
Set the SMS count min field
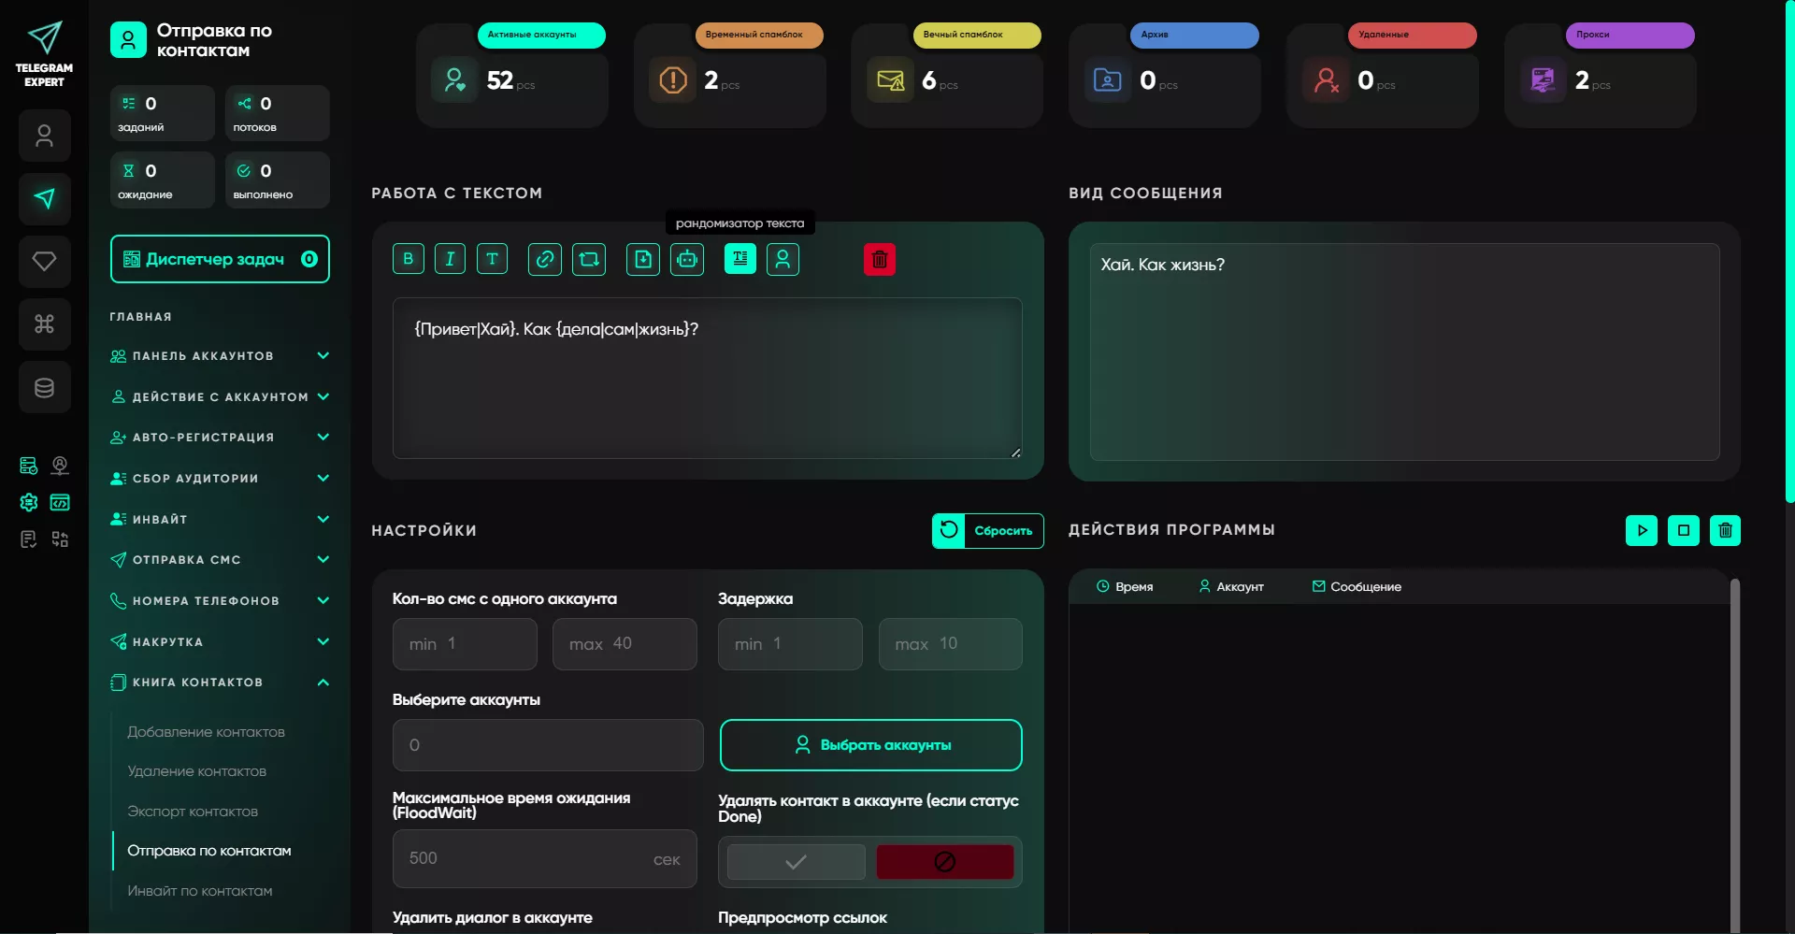click(465, 644)
